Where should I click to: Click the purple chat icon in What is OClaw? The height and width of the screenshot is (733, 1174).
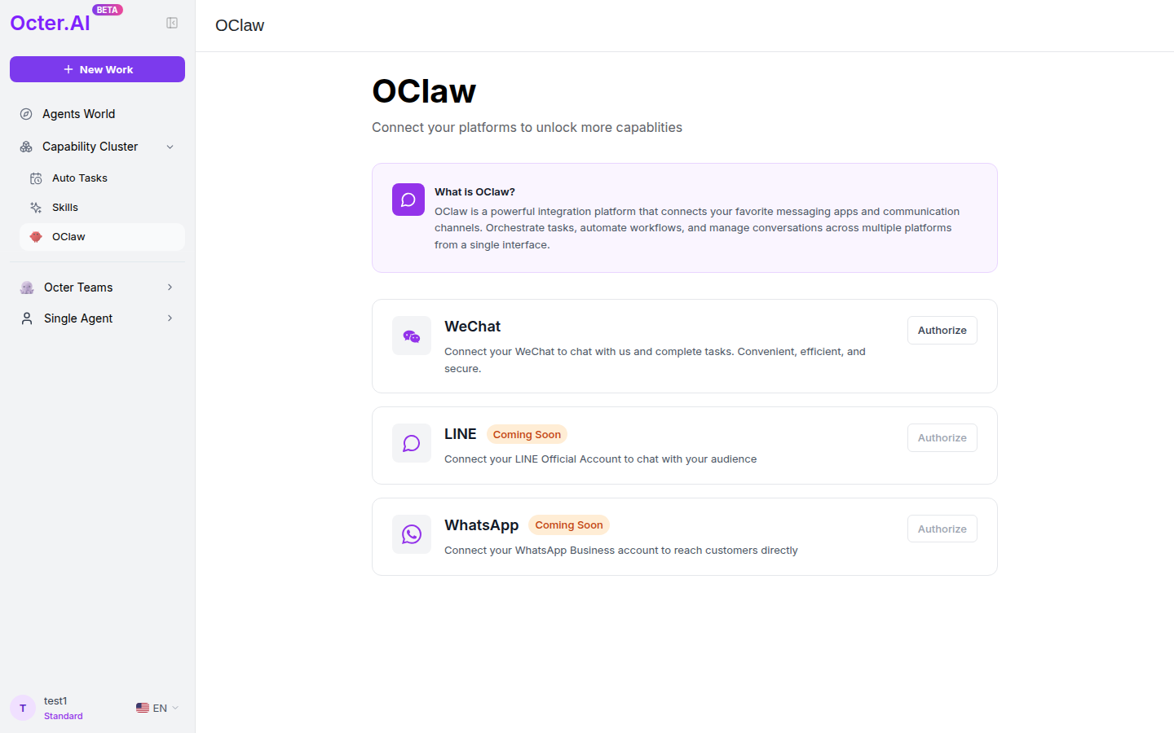[408, 200]
